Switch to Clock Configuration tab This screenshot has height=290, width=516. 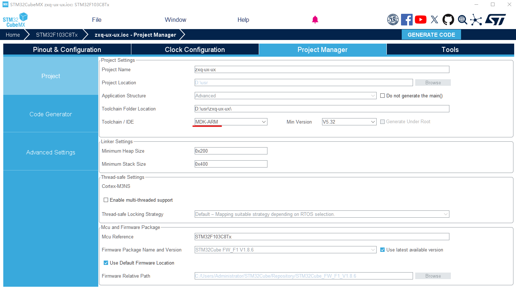tap(195, 49)
